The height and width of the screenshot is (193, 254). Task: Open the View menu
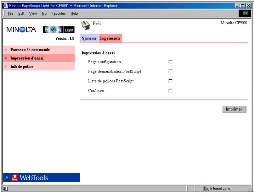(33, 13)
